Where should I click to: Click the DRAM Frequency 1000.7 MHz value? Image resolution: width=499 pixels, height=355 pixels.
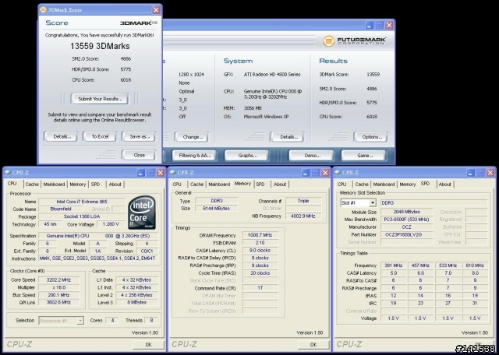(260, 236)
